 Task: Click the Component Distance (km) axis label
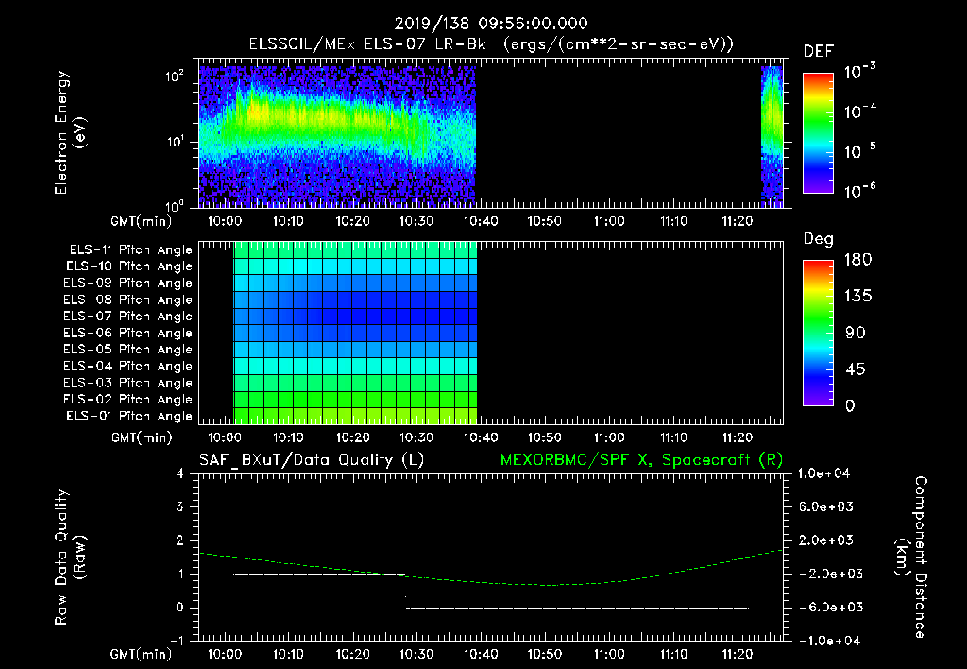[x=910, y=557]
